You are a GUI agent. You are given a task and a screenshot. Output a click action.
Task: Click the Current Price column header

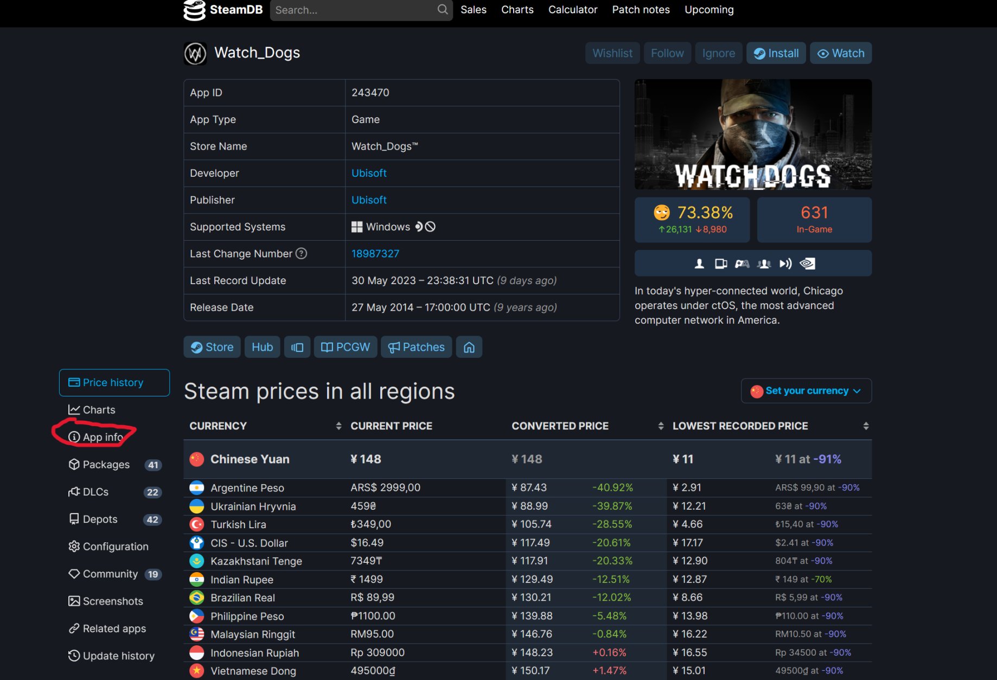(391, 426)
